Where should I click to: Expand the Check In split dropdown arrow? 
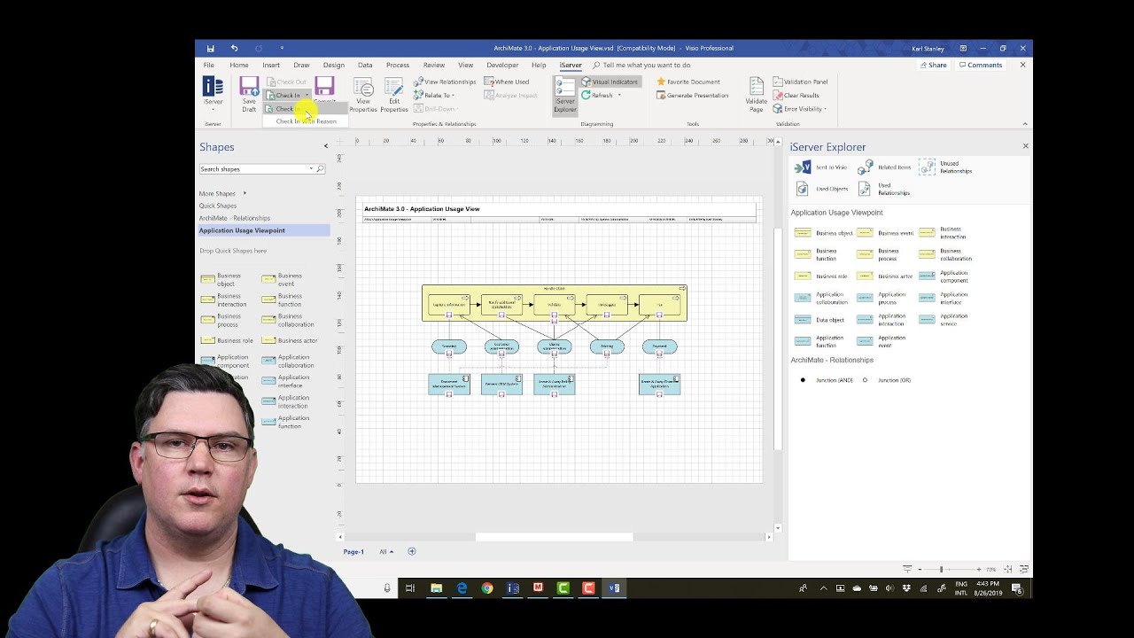[307, 95]
